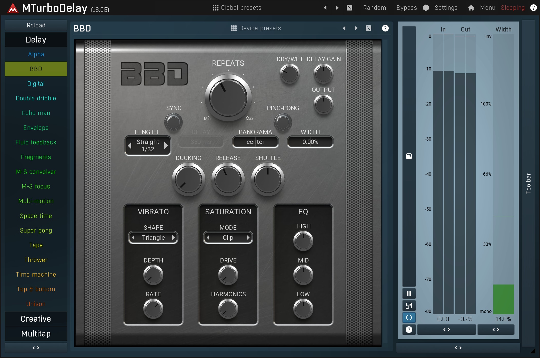540x358 pixels.
Task: Select the Alpha delay device
Action: click(36, 54)
